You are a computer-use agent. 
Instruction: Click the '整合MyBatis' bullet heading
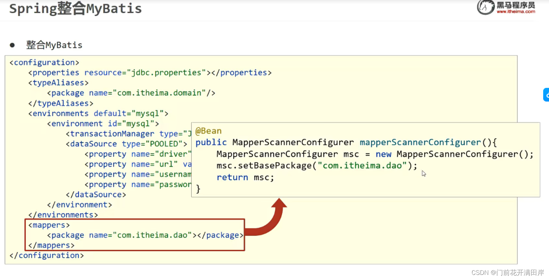[54, 45]
